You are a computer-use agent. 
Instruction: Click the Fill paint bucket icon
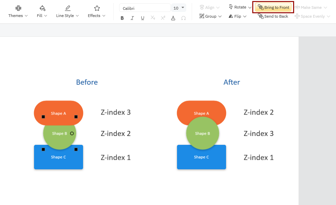(42, 8)
